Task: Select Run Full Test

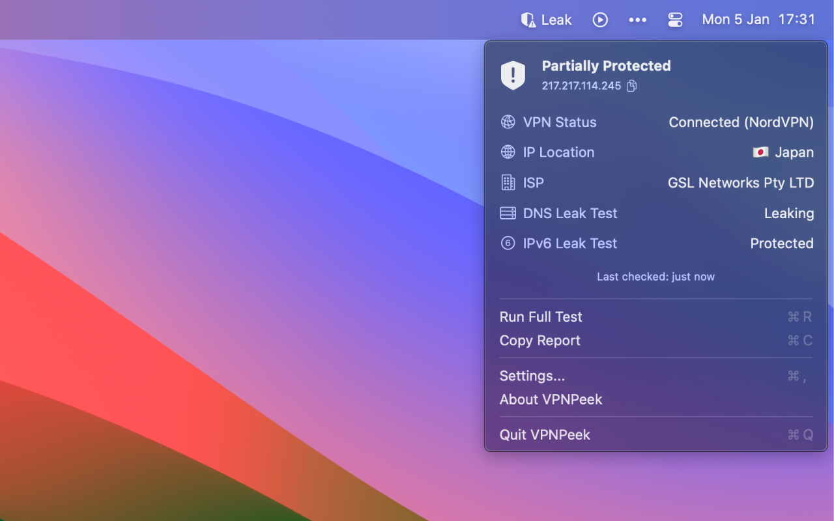Action: 541,317
